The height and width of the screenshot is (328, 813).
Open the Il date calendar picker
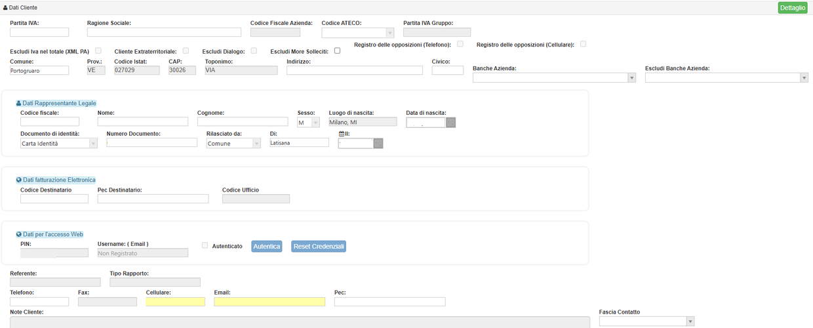(x=378, y=143)
